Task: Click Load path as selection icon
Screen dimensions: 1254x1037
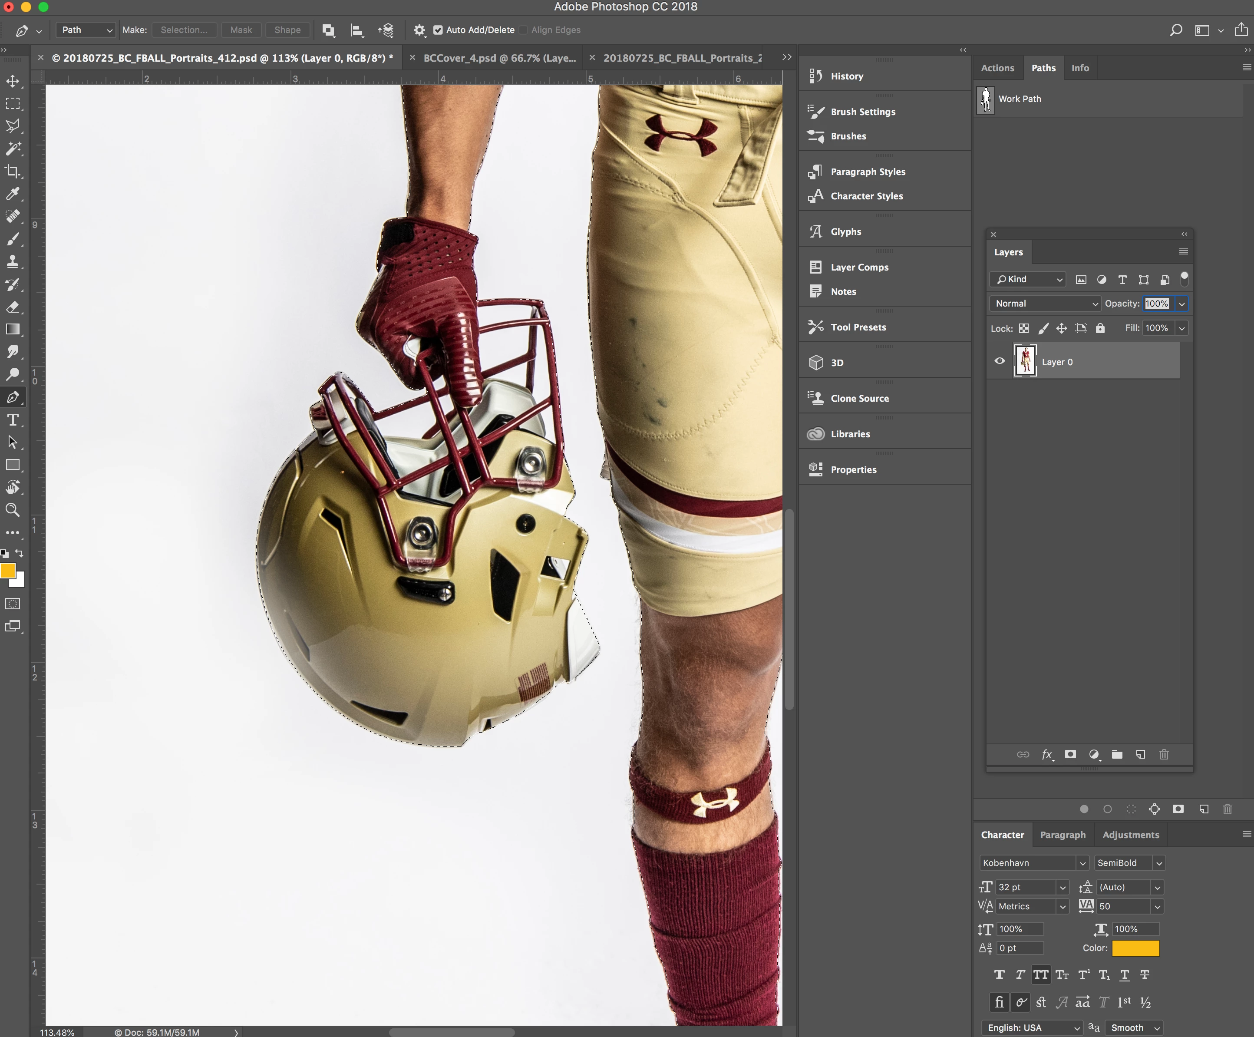Action: pos(1131,809)
